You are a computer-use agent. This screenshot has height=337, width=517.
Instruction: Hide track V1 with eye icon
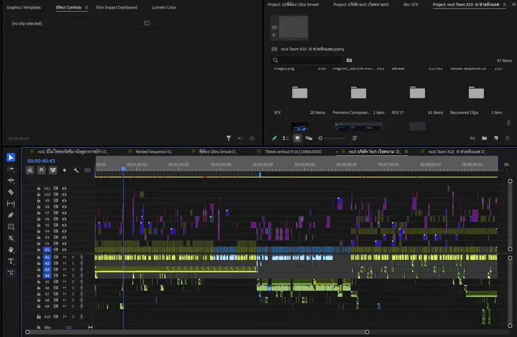click(64, 250)
